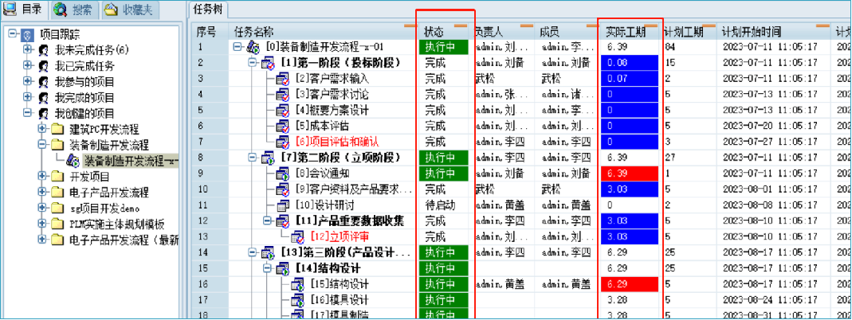Expand the 电子产品开发流程 folder
The width and height of the screenshot is (852, 320).
(41, 192)
